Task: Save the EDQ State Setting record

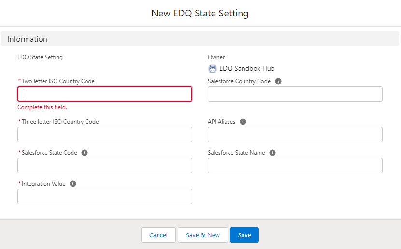Action: (x=244, y=235)
